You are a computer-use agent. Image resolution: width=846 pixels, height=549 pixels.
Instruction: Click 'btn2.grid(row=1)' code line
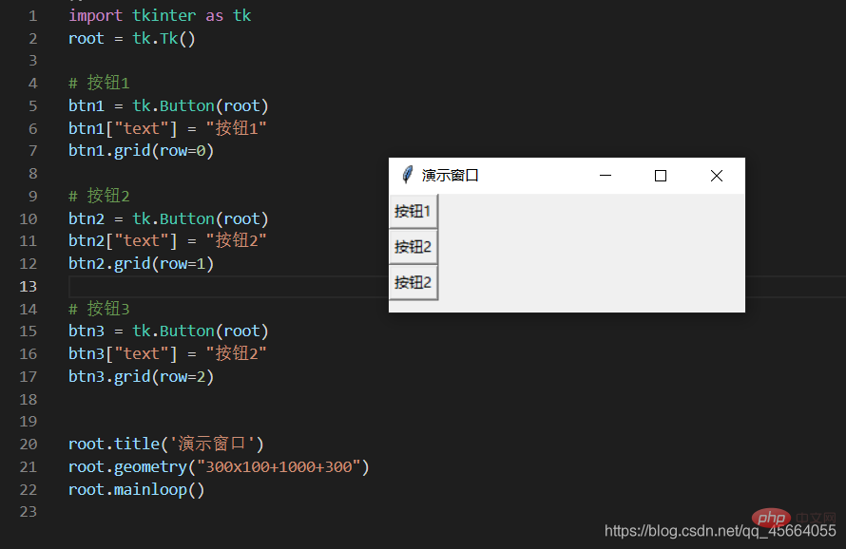coord(141,264)
